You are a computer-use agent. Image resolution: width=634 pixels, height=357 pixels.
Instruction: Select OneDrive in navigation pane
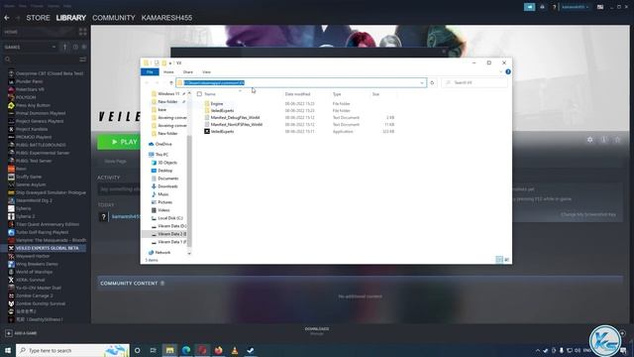coord(160,144)
